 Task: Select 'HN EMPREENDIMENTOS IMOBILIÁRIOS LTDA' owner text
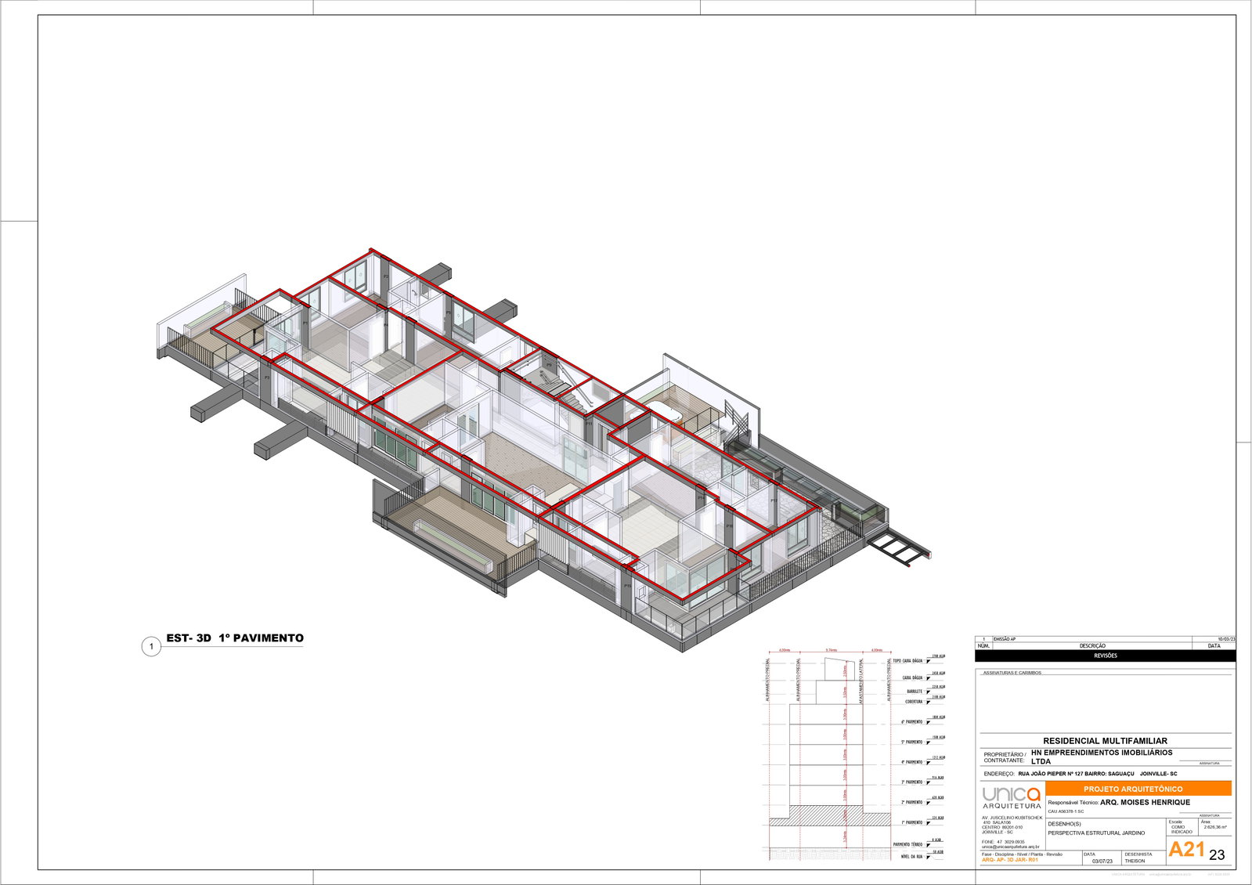(1102, 757)
